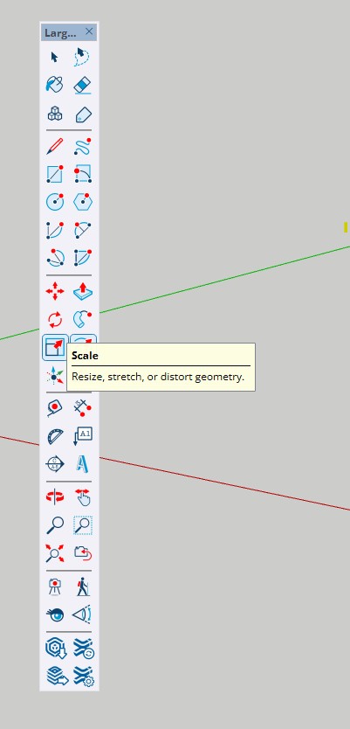Pick the red Line pencil tool
This screenshot has height=729, width=350.
point(55,147)
